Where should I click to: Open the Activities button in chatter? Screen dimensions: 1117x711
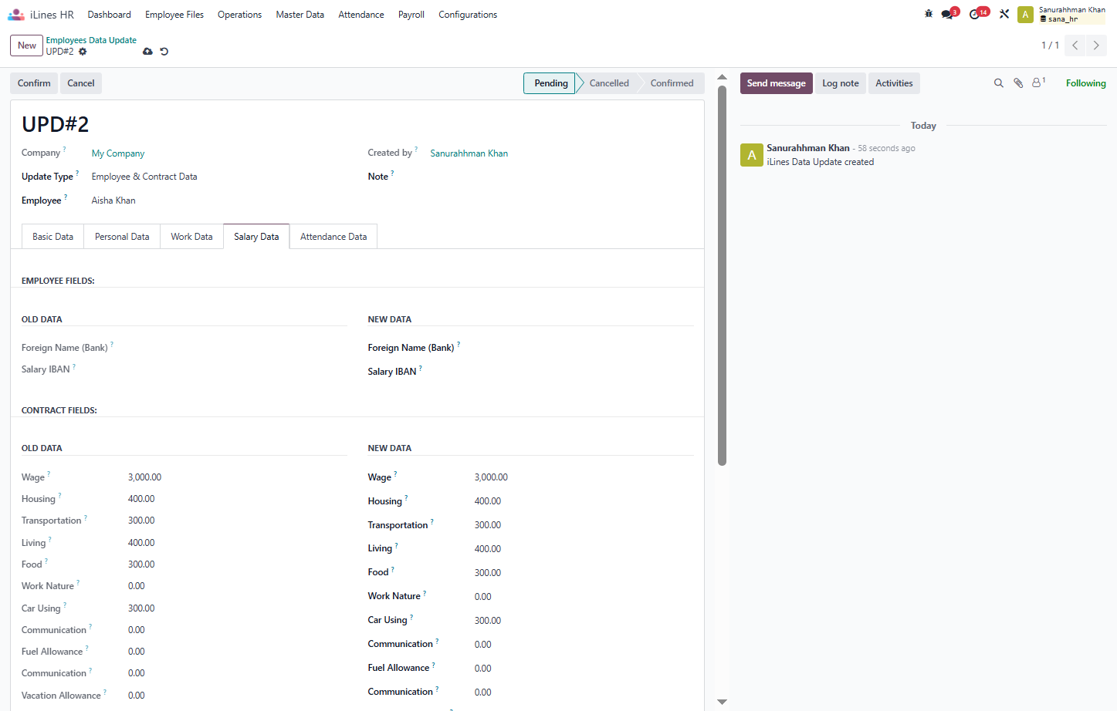tap(894, 83)
